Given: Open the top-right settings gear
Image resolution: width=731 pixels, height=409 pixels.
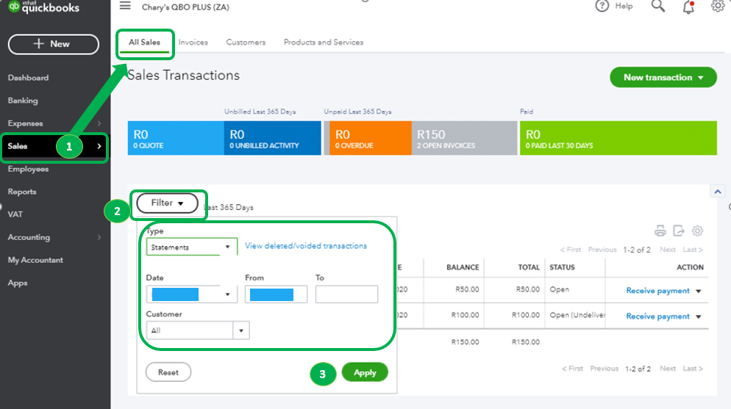Looking at the screenshot, I should click(718, 6).
